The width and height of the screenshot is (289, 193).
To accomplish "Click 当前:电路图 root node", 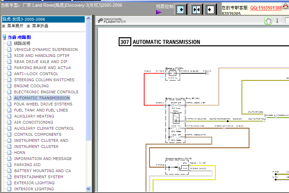I will pyautogui.click(x=19, y=37).
